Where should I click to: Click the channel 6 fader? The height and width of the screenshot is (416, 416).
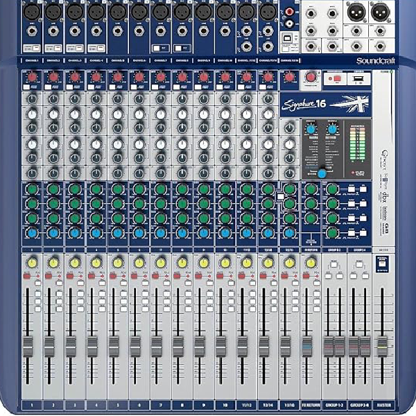click(135, 347)
